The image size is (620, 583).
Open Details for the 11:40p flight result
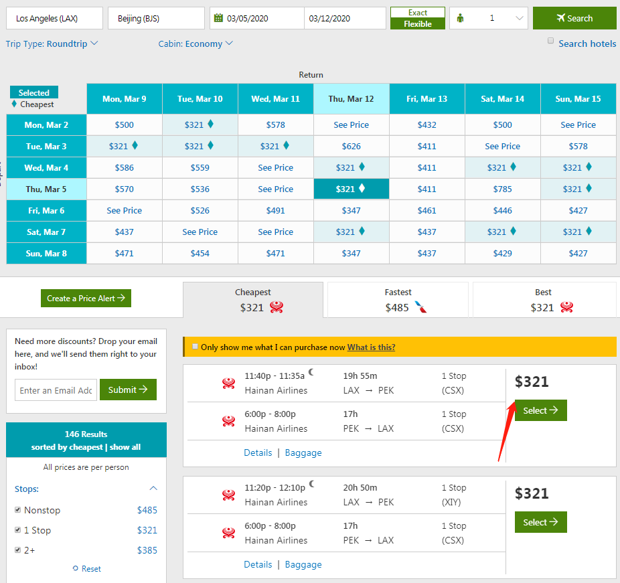pos(258,452)
